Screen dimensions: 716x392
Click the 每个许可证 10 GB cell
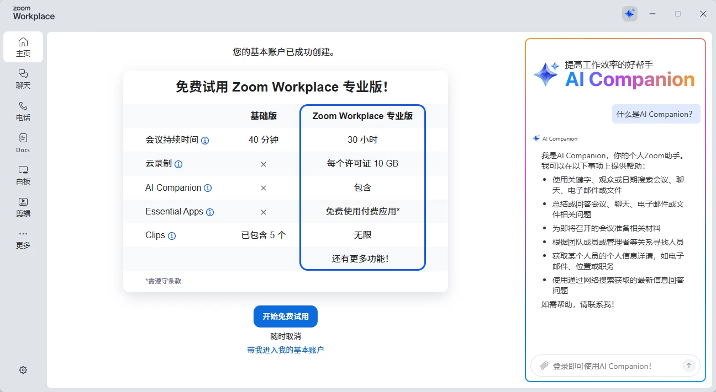tap(362, 164)
